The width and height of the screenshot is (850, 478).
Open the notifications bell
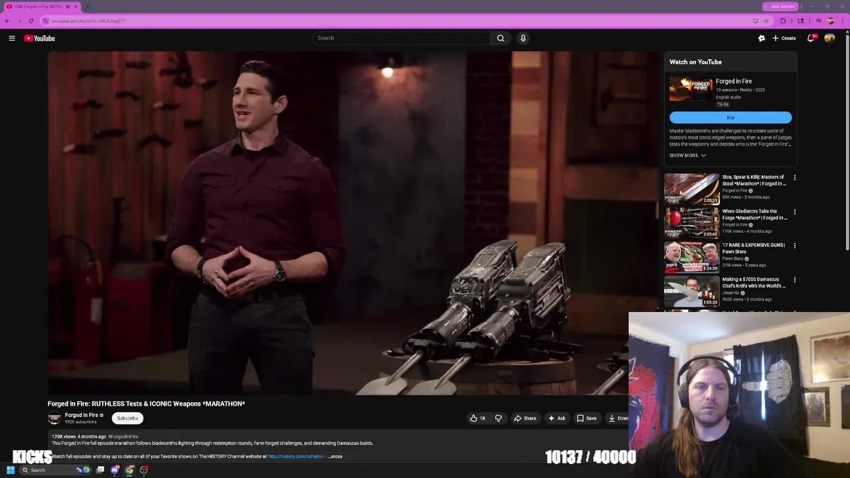811,39
